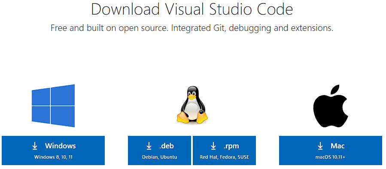Click the 'Red Hat, Fedora, SUSE' text

coord(224,157)
